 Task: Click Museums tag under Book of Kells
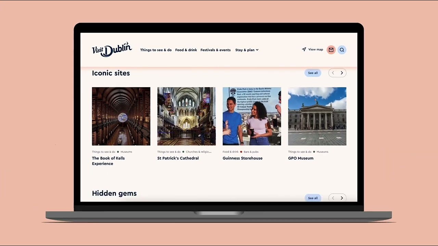[x=126, y=152]
